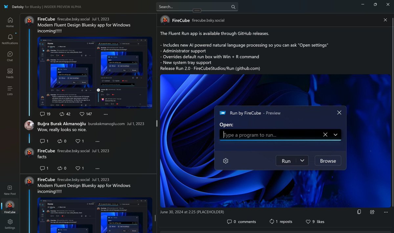The height and width of the screenshot is (233, 394).
Task: Like the post with 147 likes
Action: point(86,114)
